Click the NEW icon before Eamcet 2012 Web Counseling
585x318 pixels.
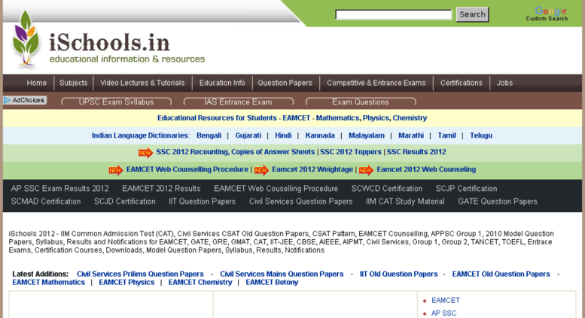click(x=366, y=170)
